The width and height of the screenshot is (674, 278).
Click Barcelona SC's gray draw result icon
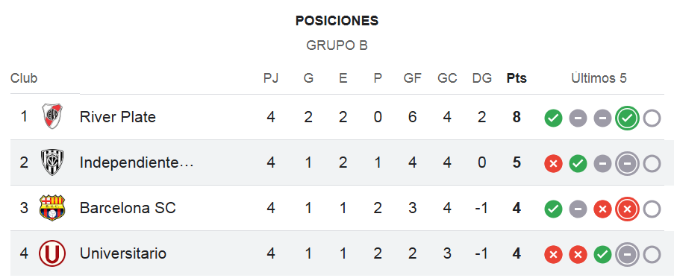click(x=578, y=209)
